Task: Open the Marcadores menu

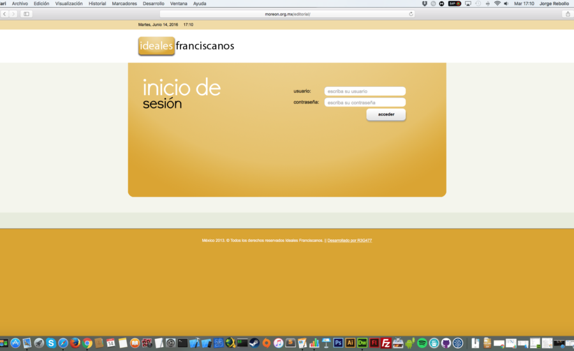Action: coord(124,4)
